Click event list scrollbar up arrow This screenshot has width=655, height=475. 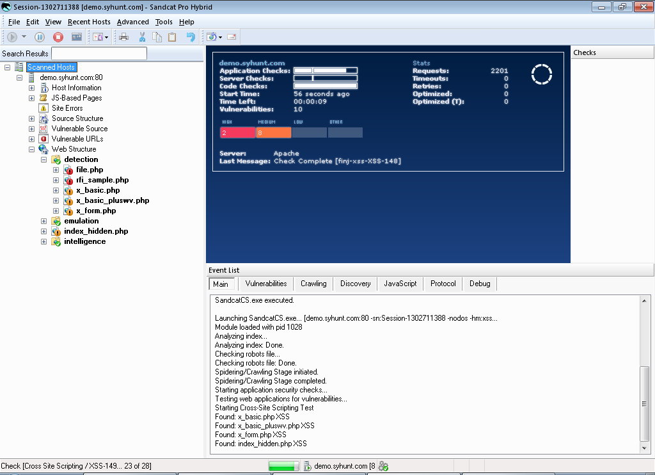tap(644, 301)
